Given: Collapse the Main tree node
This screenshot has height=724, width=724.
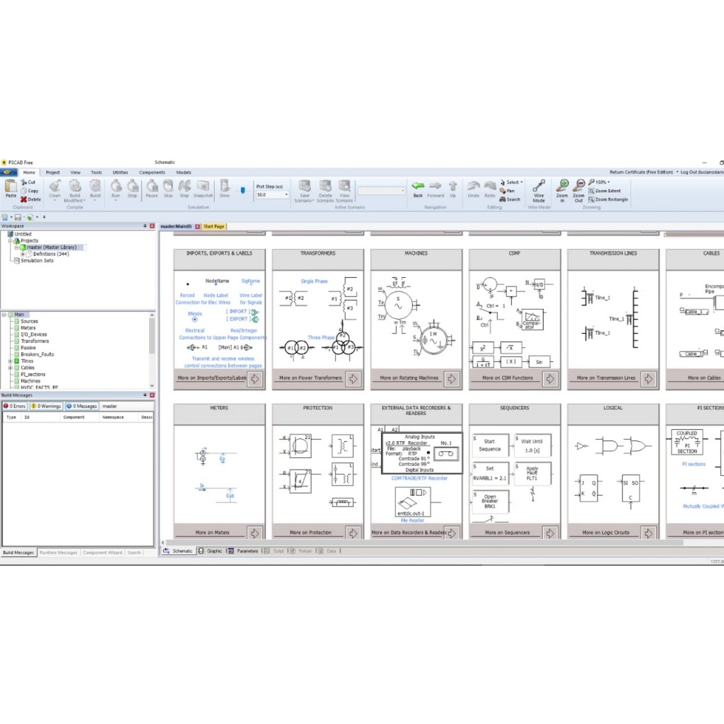Looking at the screenshot, I should tap(4, 315).
